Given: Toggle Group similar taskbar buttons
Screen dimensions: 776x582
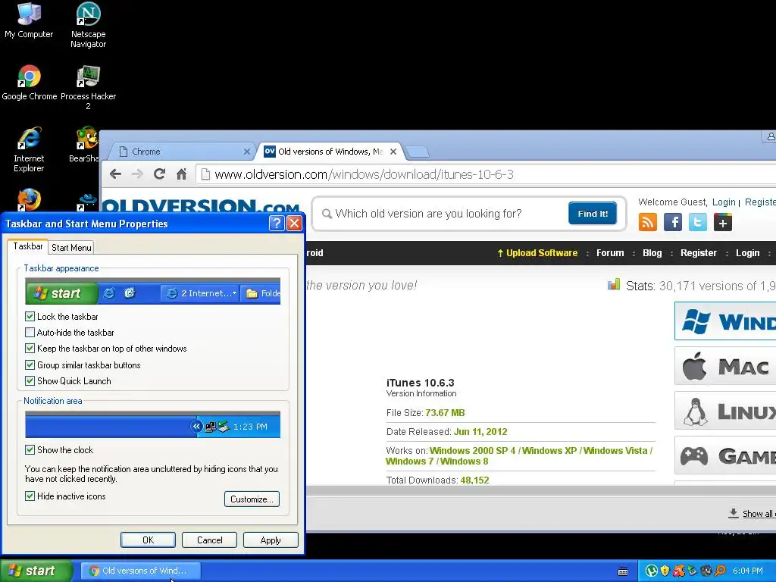Looking at the screenshot, I should pyautogui.click(x=30, y=365).
